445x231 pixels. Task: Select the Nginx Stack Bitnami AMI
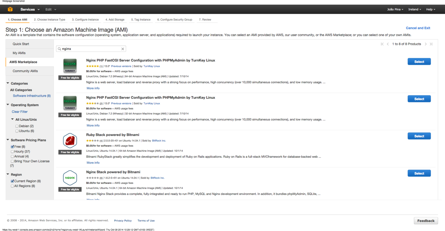(419, 173)
